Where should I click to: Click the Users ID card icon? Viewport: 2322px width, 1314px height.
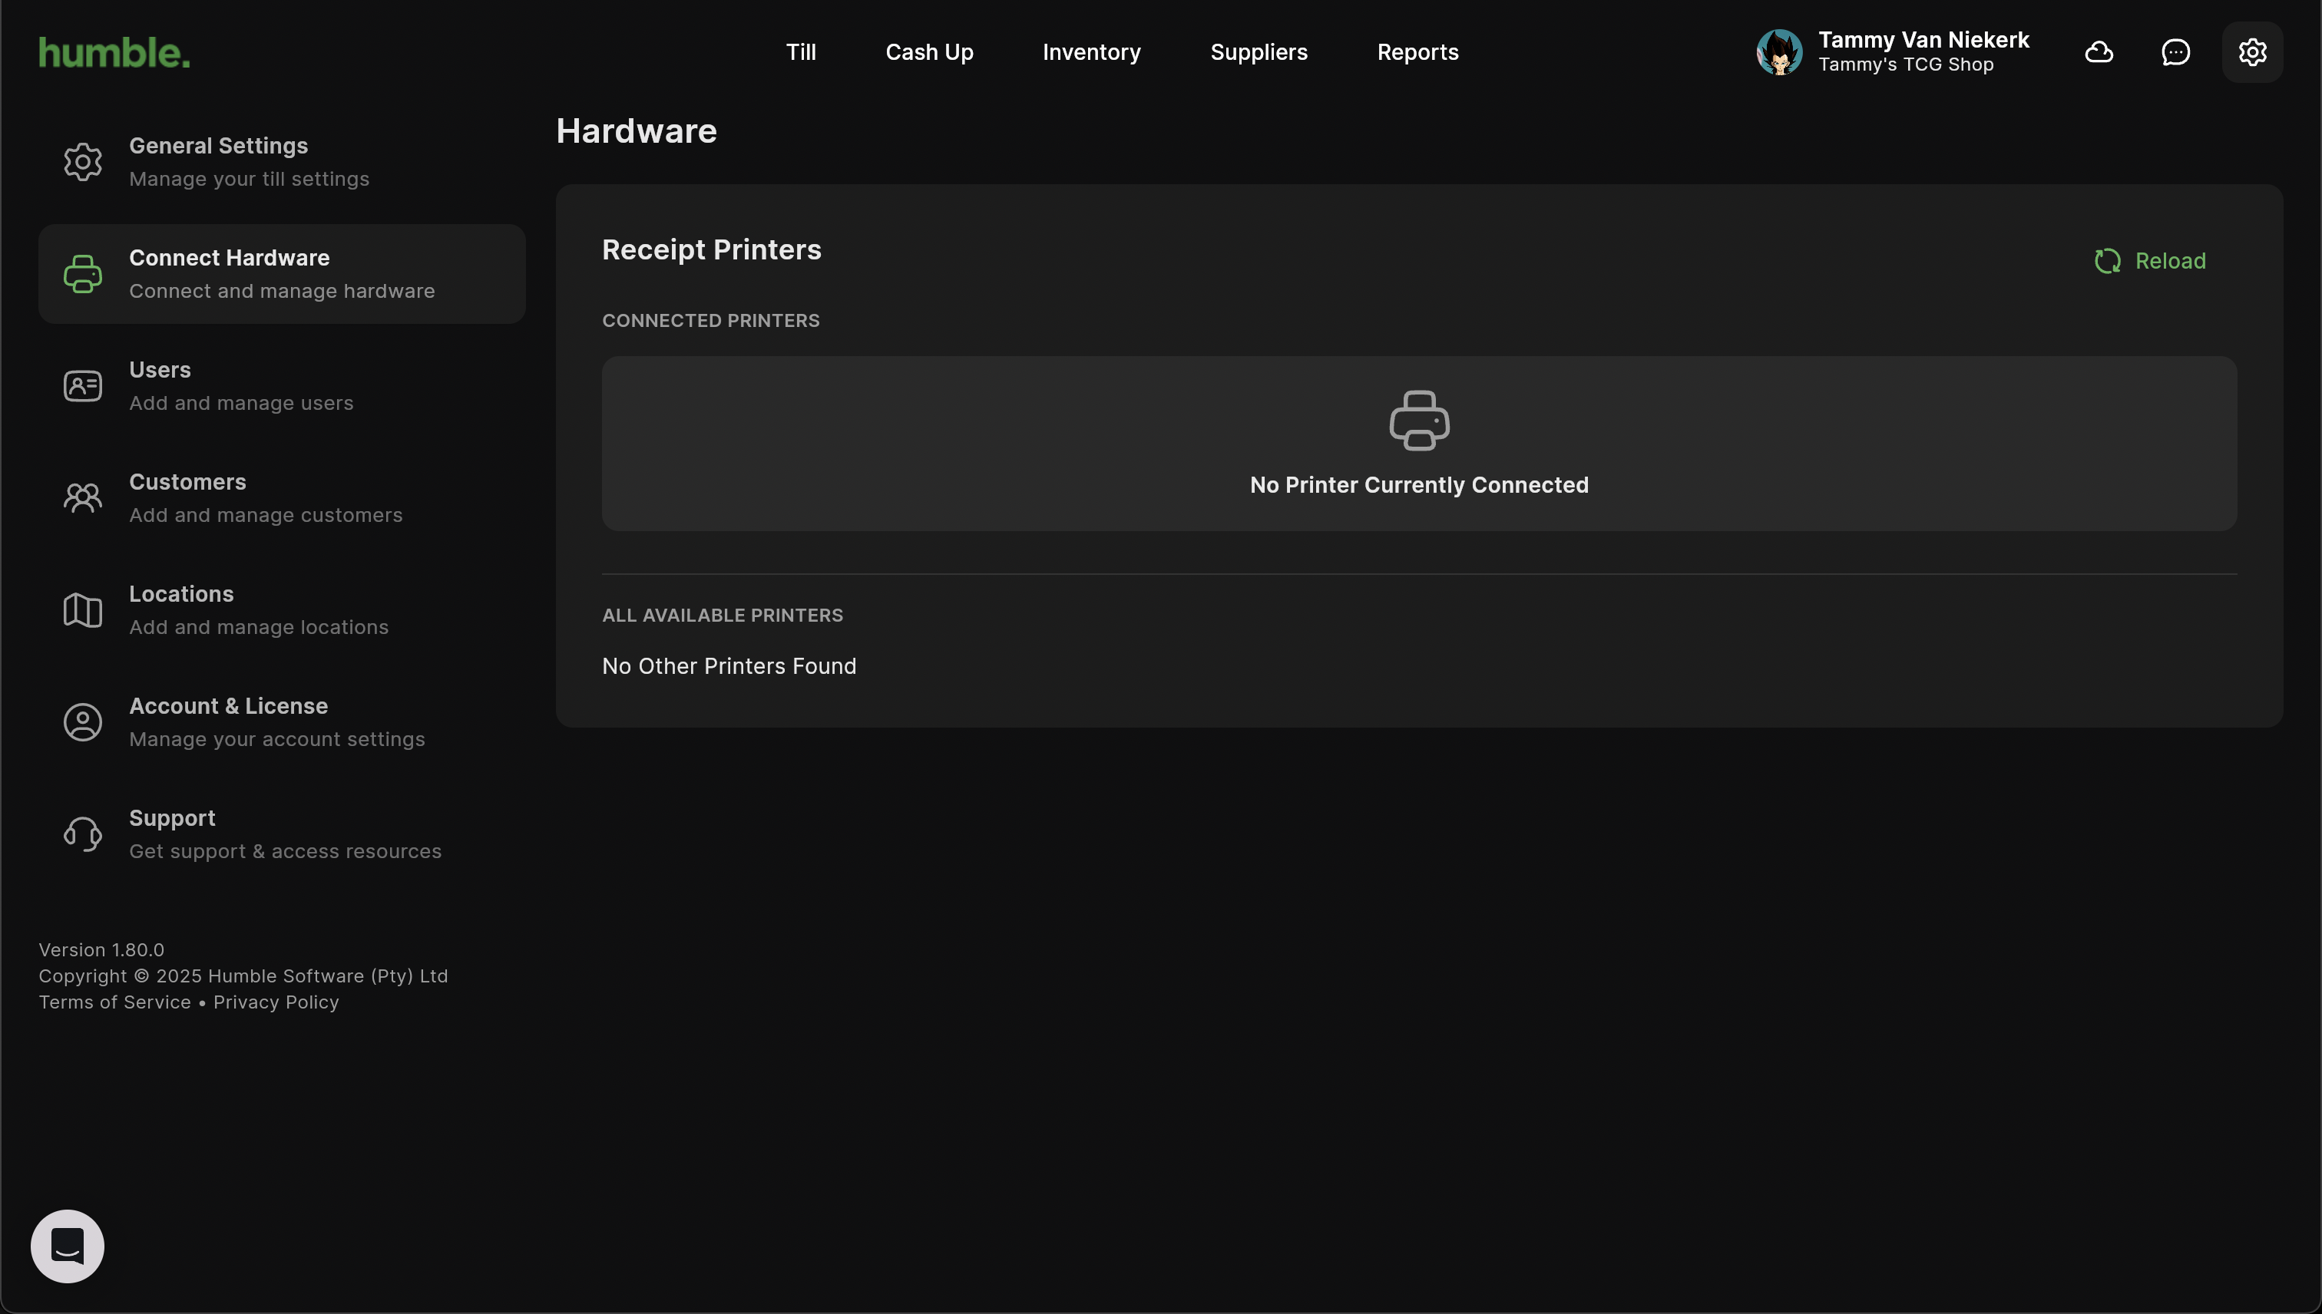click(x=83, y=386)
